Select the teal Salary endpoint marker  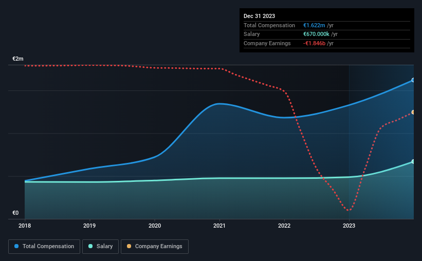point(413,162)
